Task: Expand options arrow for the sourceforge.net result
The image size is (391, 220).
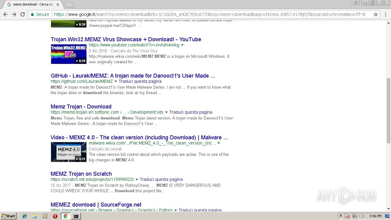Action: click(176, 211)
